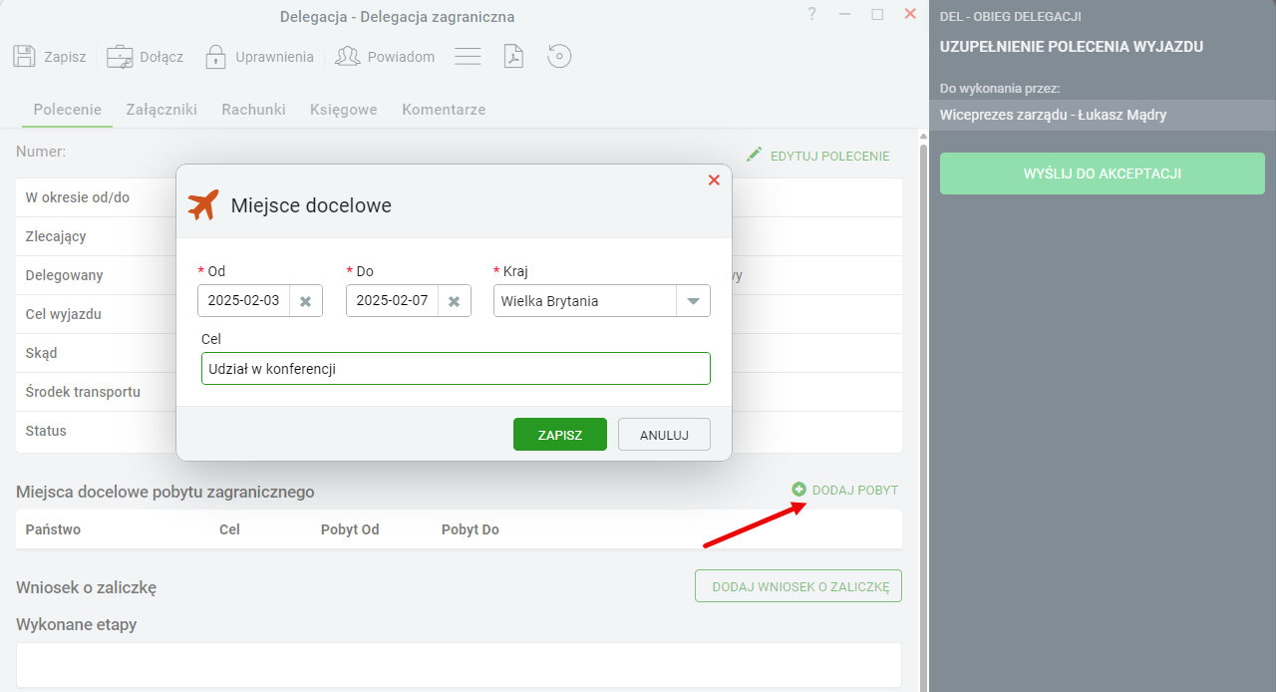
Task: Switch to the Polecenie tab
Action: pos(68,110)
